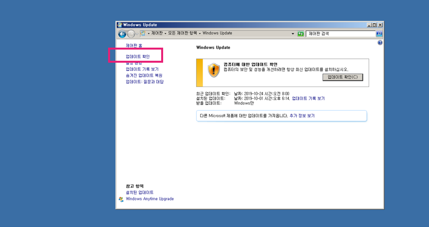This screenshot has width=429, height=227.
Task: Select Windows Update breadcrumb in address bar
Action: click(x=217, y=33)
